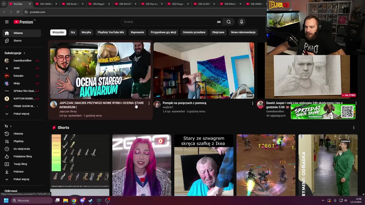Image resolution: width=365 pixels, height=205 pixels.
Task: Open OBS Studio from the taskbar
Action: 108,200
